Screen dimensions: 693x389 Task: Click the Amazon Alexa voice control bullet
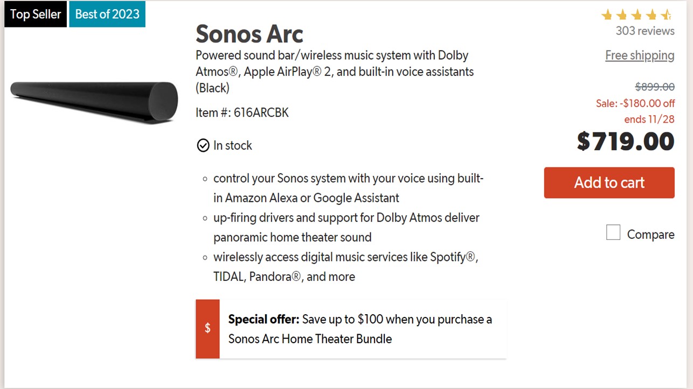point(348,188)
